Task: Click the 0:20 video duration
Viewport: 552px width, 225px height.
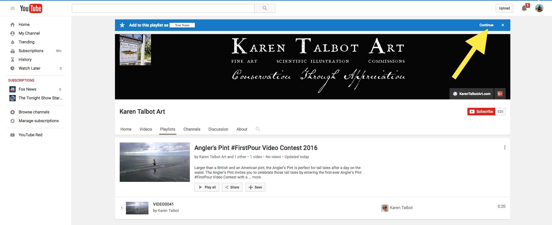Action: [x=502, y=207]
